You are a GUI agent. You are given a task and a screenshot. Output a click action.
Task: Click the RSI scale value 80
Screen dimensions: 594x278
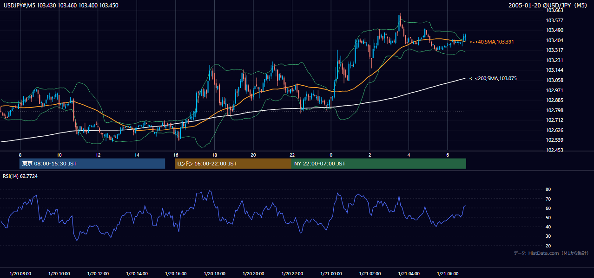[548, 190]
